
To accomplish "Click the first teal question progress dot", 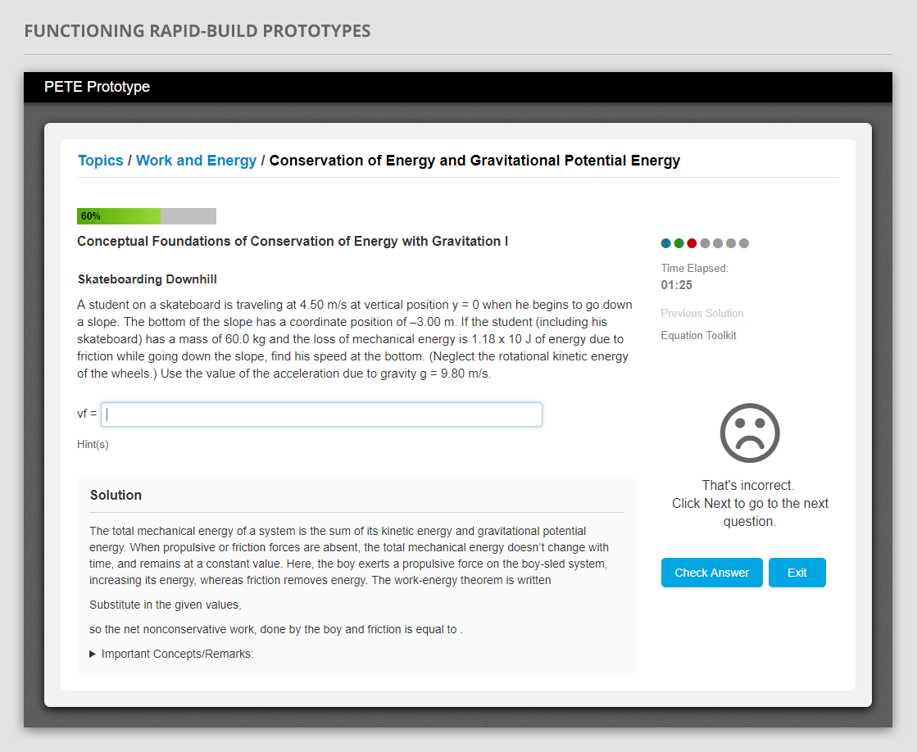I will [x=666, y=243].
